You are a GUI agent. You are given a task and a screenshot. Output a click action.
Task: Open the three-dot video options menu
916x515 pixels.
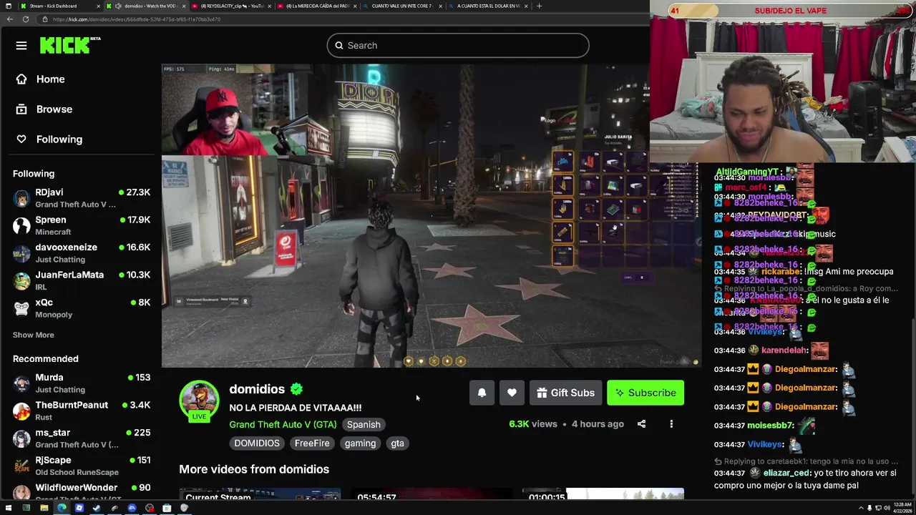click(x=671, y=424)
